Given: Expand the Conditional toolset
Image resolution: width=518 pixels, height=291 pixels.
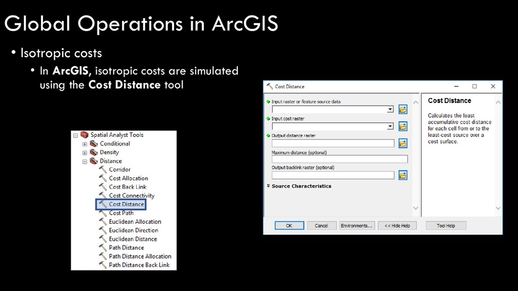Looking at the screenshot, I should (x=85, y=144).
